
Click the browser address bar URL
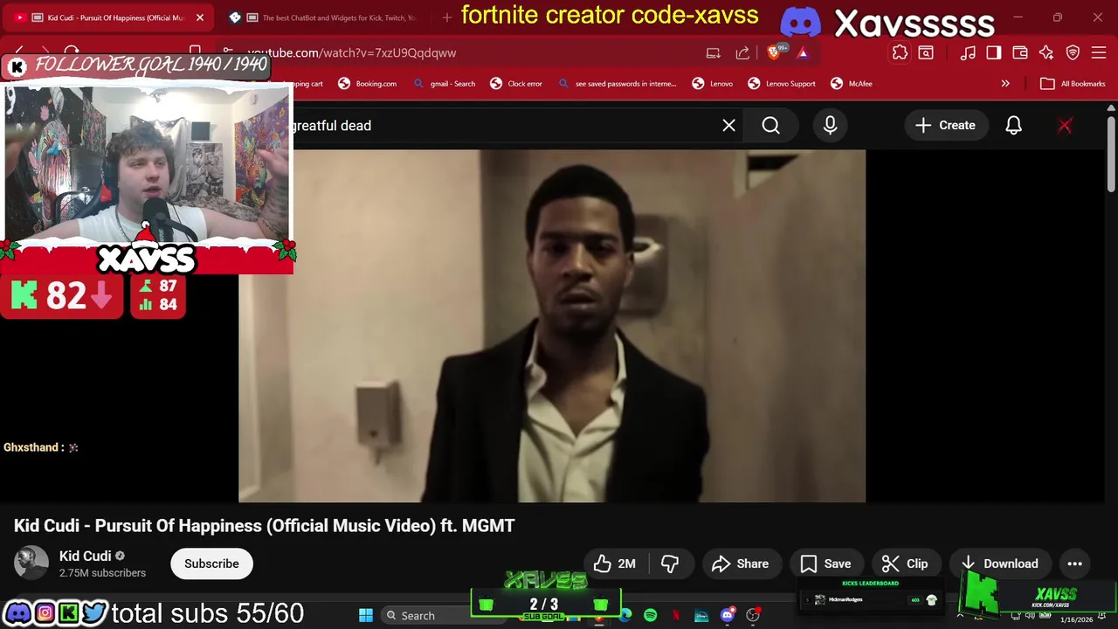coord(351,52)
